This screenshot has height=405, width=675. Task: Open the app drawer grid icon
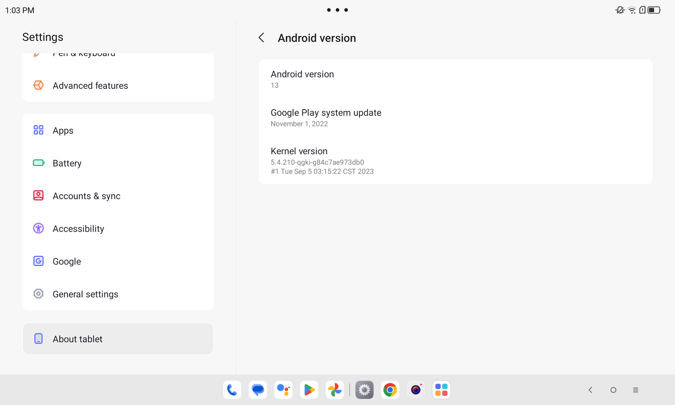point(441,390)
